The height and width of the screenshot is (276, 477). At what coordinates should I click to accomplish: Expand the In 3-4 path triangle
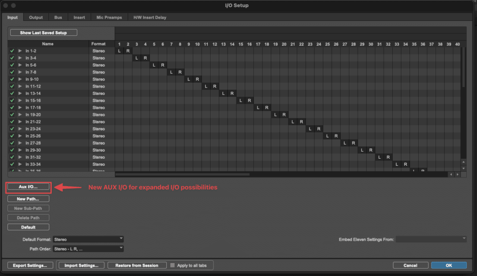[20, 58]
